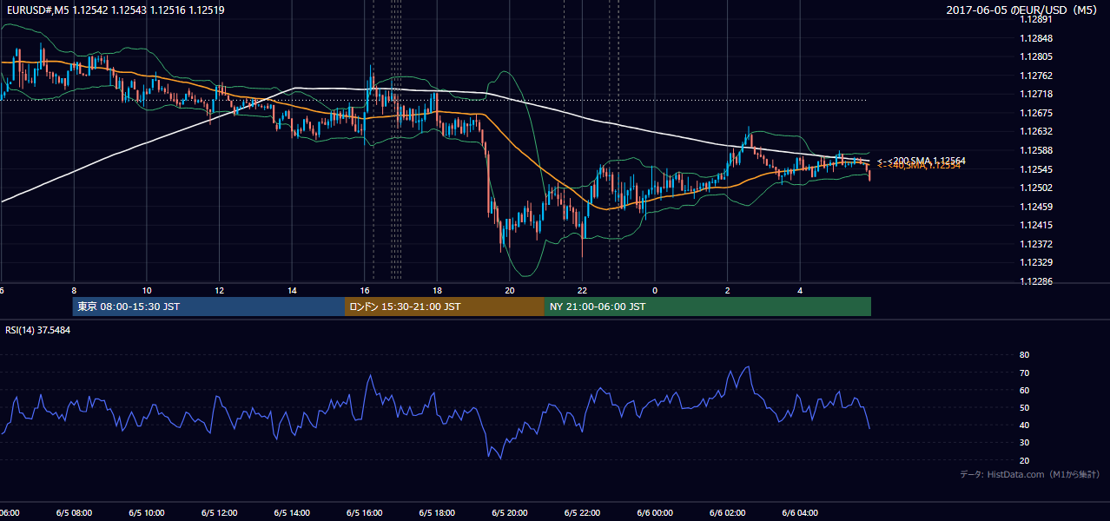Screen dimensions: 1110x521
Task: Click hour label 22 on chart time axis
Action: pos(582,291)
